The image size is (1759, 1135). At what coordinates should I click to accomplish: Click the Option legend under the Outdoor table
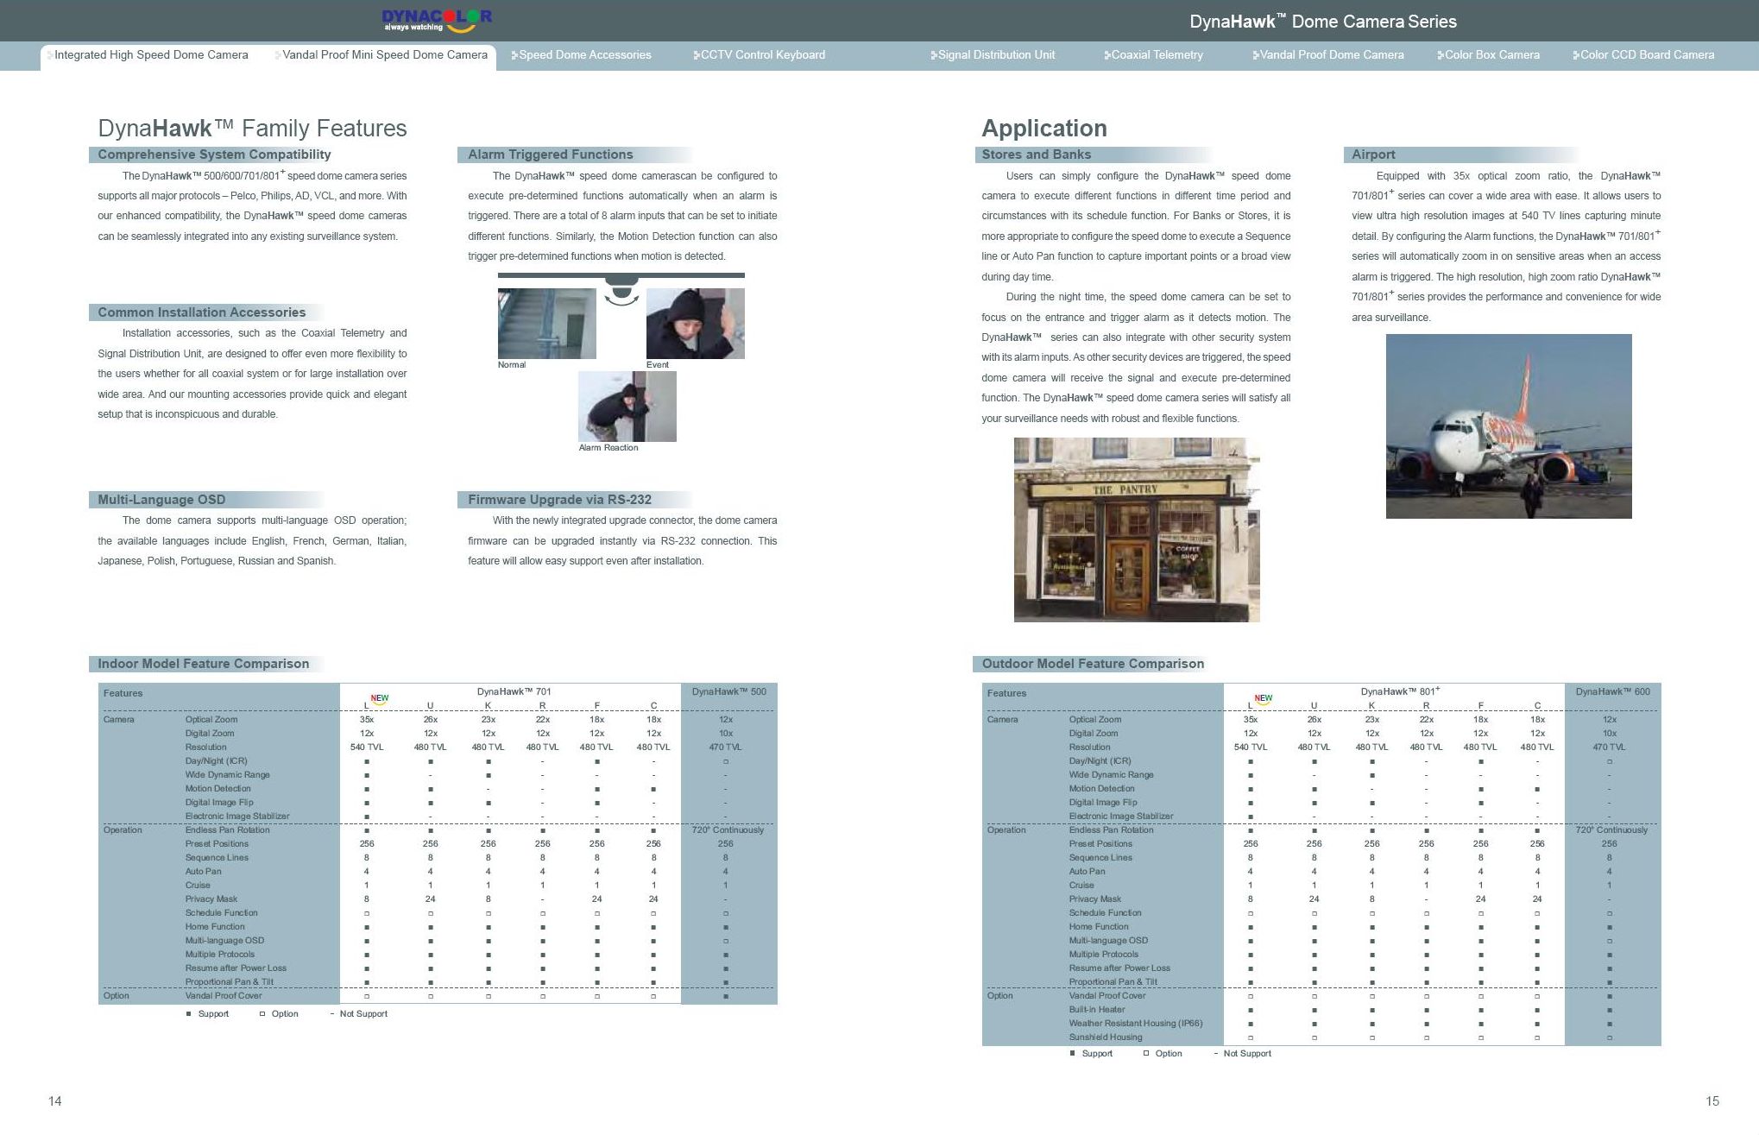click(1163, 1054)
